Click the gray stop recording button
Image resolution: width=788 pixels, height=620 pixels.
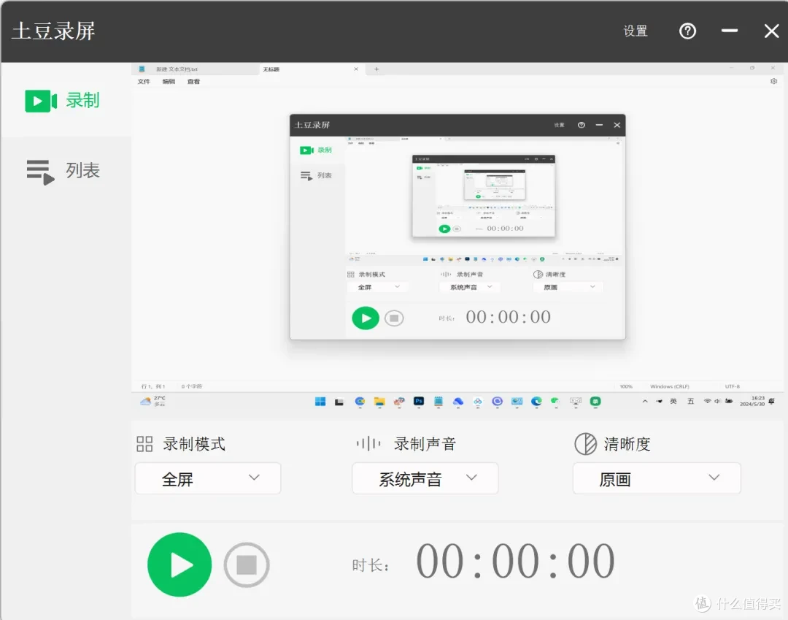tap(247, 564)
